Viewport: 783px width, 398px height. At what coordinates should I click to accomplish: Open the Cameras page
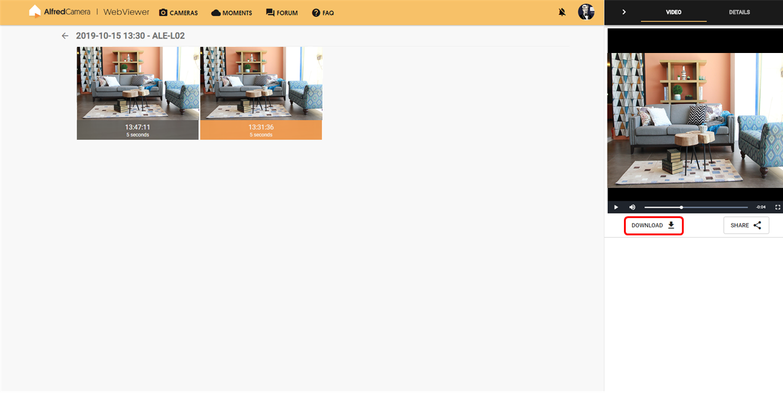[x=178, y=12]
